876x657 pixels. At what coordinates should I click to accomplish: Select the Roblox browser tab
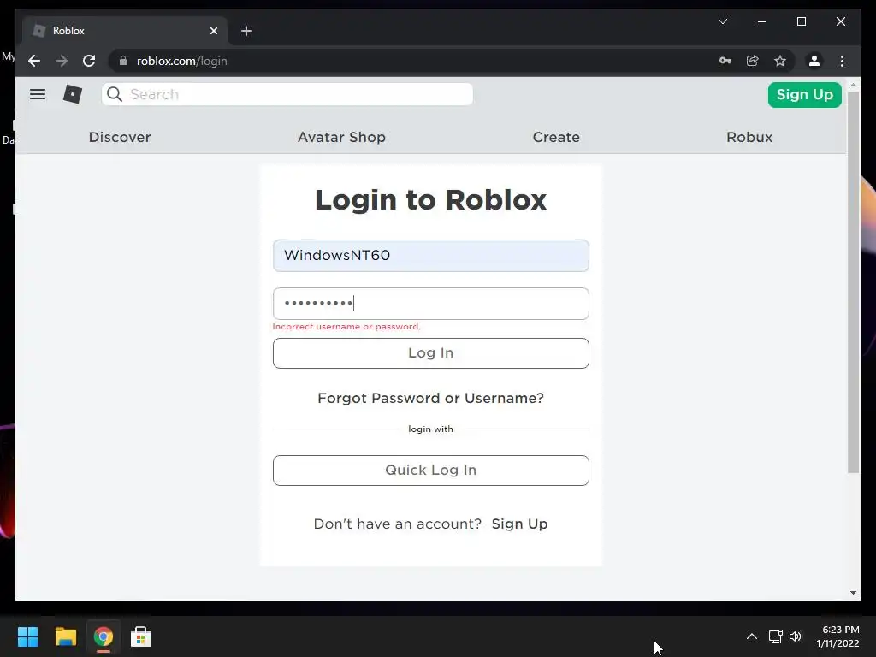click(125, 31)
